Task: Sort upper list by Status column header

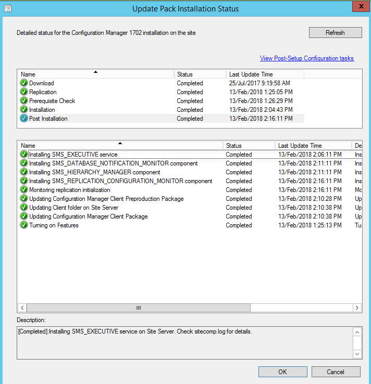Action: coord(200,74)
